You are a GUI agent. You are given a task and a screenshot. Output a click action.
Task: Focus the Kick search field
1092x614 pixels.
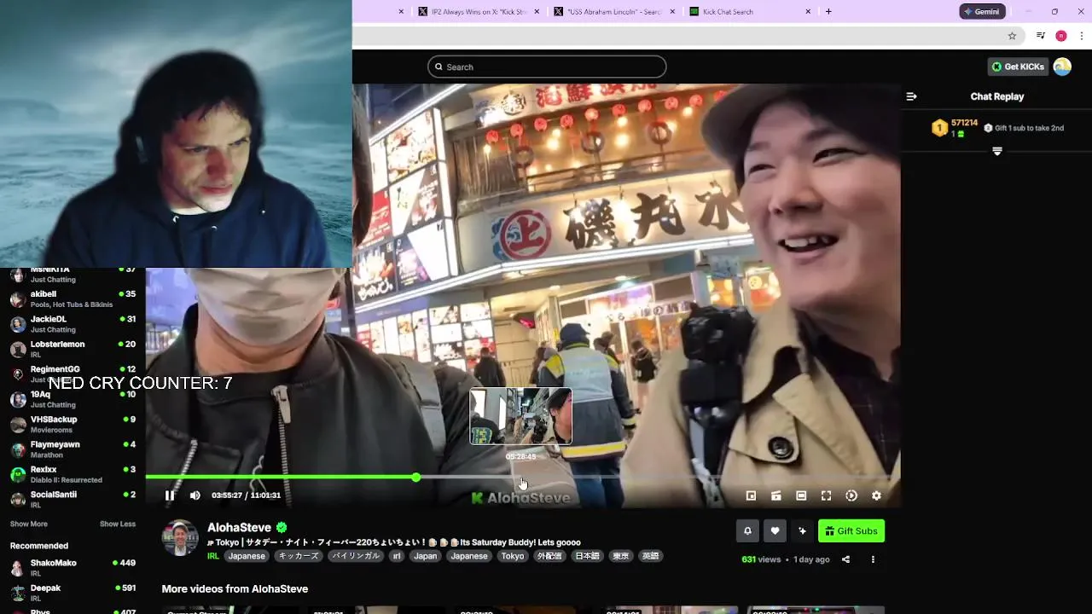pyautogui.click(x=547, y=67)
